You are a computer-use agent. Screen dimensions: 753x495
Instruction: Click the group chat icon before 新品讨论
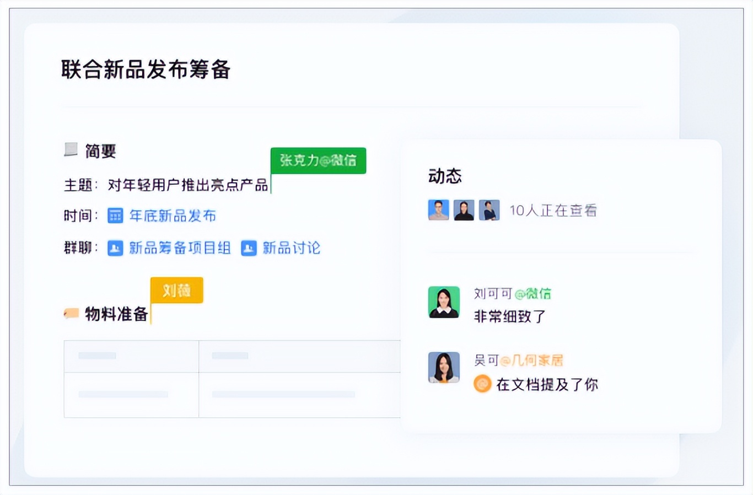click(x=248, y=248)
